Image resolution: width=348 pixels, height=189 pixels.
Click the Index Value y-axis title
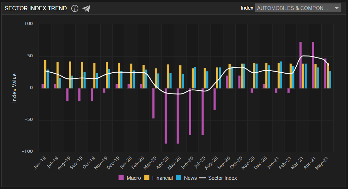14,88
